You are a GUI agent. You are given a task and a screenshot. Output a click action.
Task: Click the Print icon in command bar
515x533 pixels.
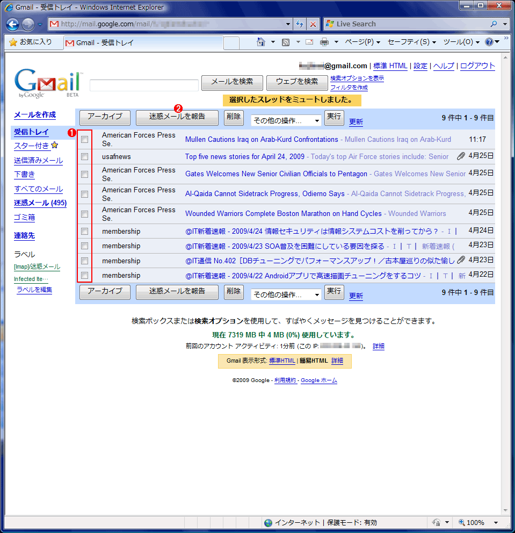(324, 42)
